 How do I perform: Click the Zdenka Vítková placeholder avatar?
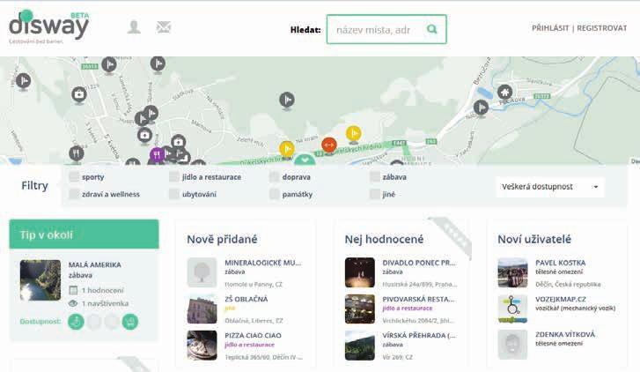pos(512,345)
